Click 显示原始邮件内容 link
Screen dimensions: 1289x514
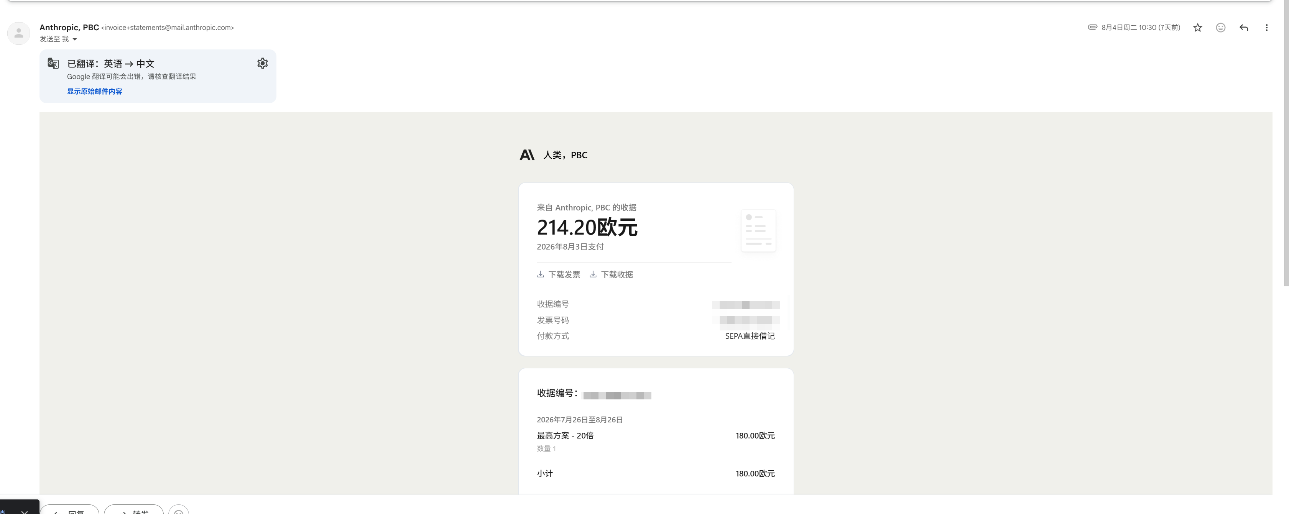click(95, 91)
